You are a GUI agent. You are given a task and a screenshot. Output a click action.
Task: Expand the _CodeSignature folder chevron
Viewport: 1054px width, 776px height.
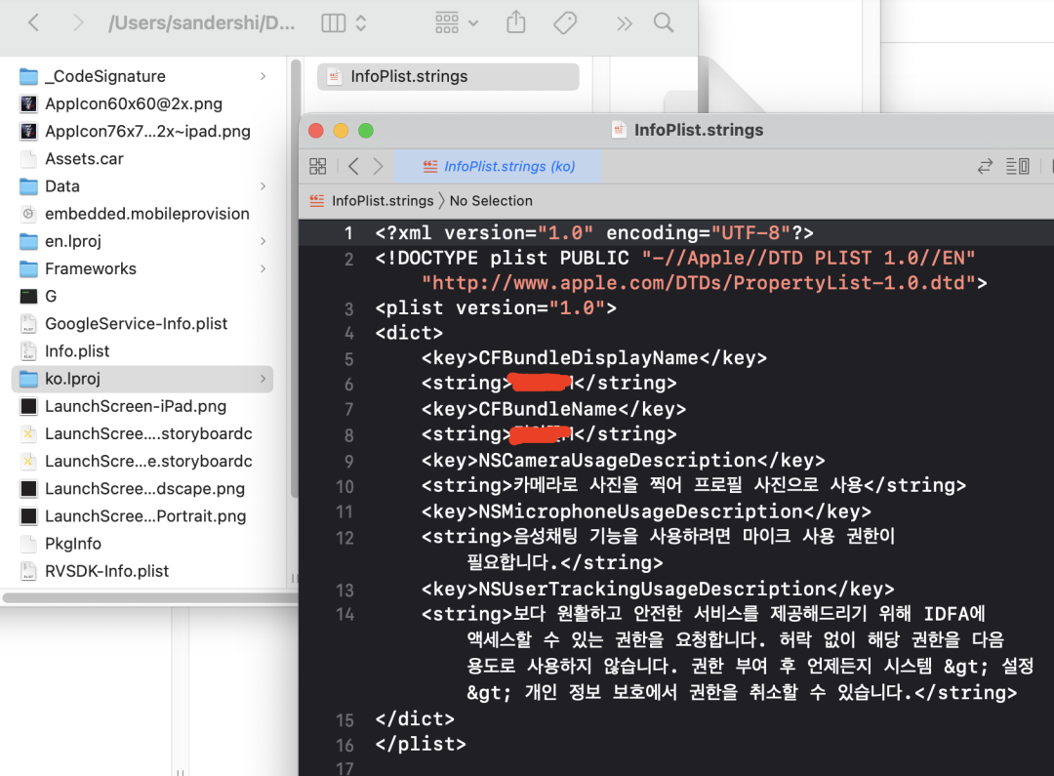[x=263, y=76]
